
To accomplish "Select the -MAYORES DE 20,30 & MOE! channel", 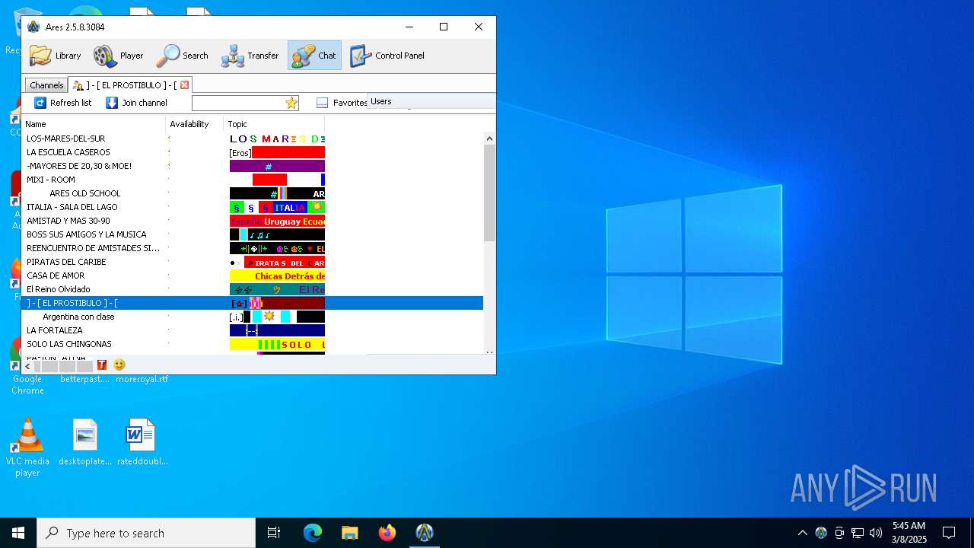I will [x=253, y=166].
